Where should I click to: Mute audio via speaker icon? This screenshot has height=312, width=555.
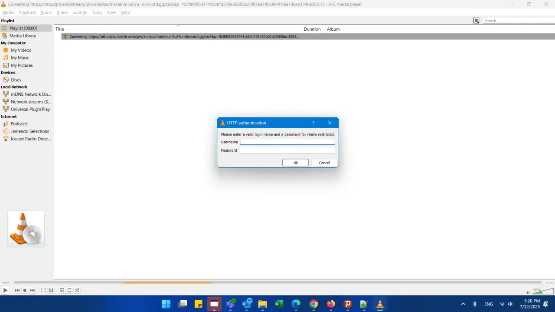pos(528,292)
